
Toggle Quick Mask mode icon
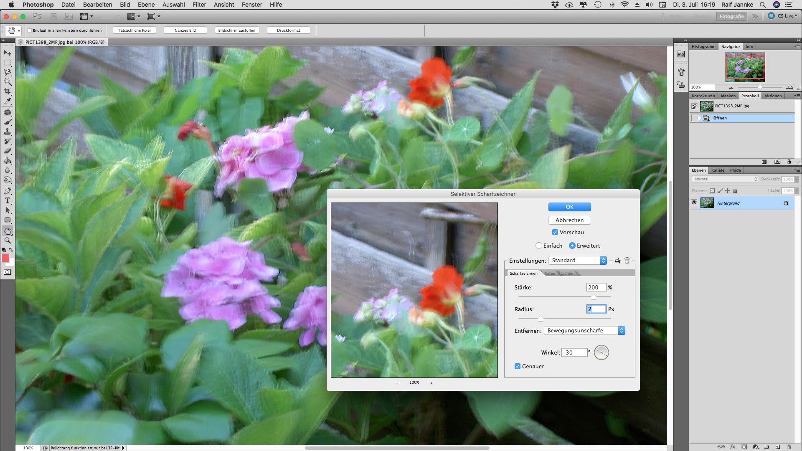click(x=8, y=272)
